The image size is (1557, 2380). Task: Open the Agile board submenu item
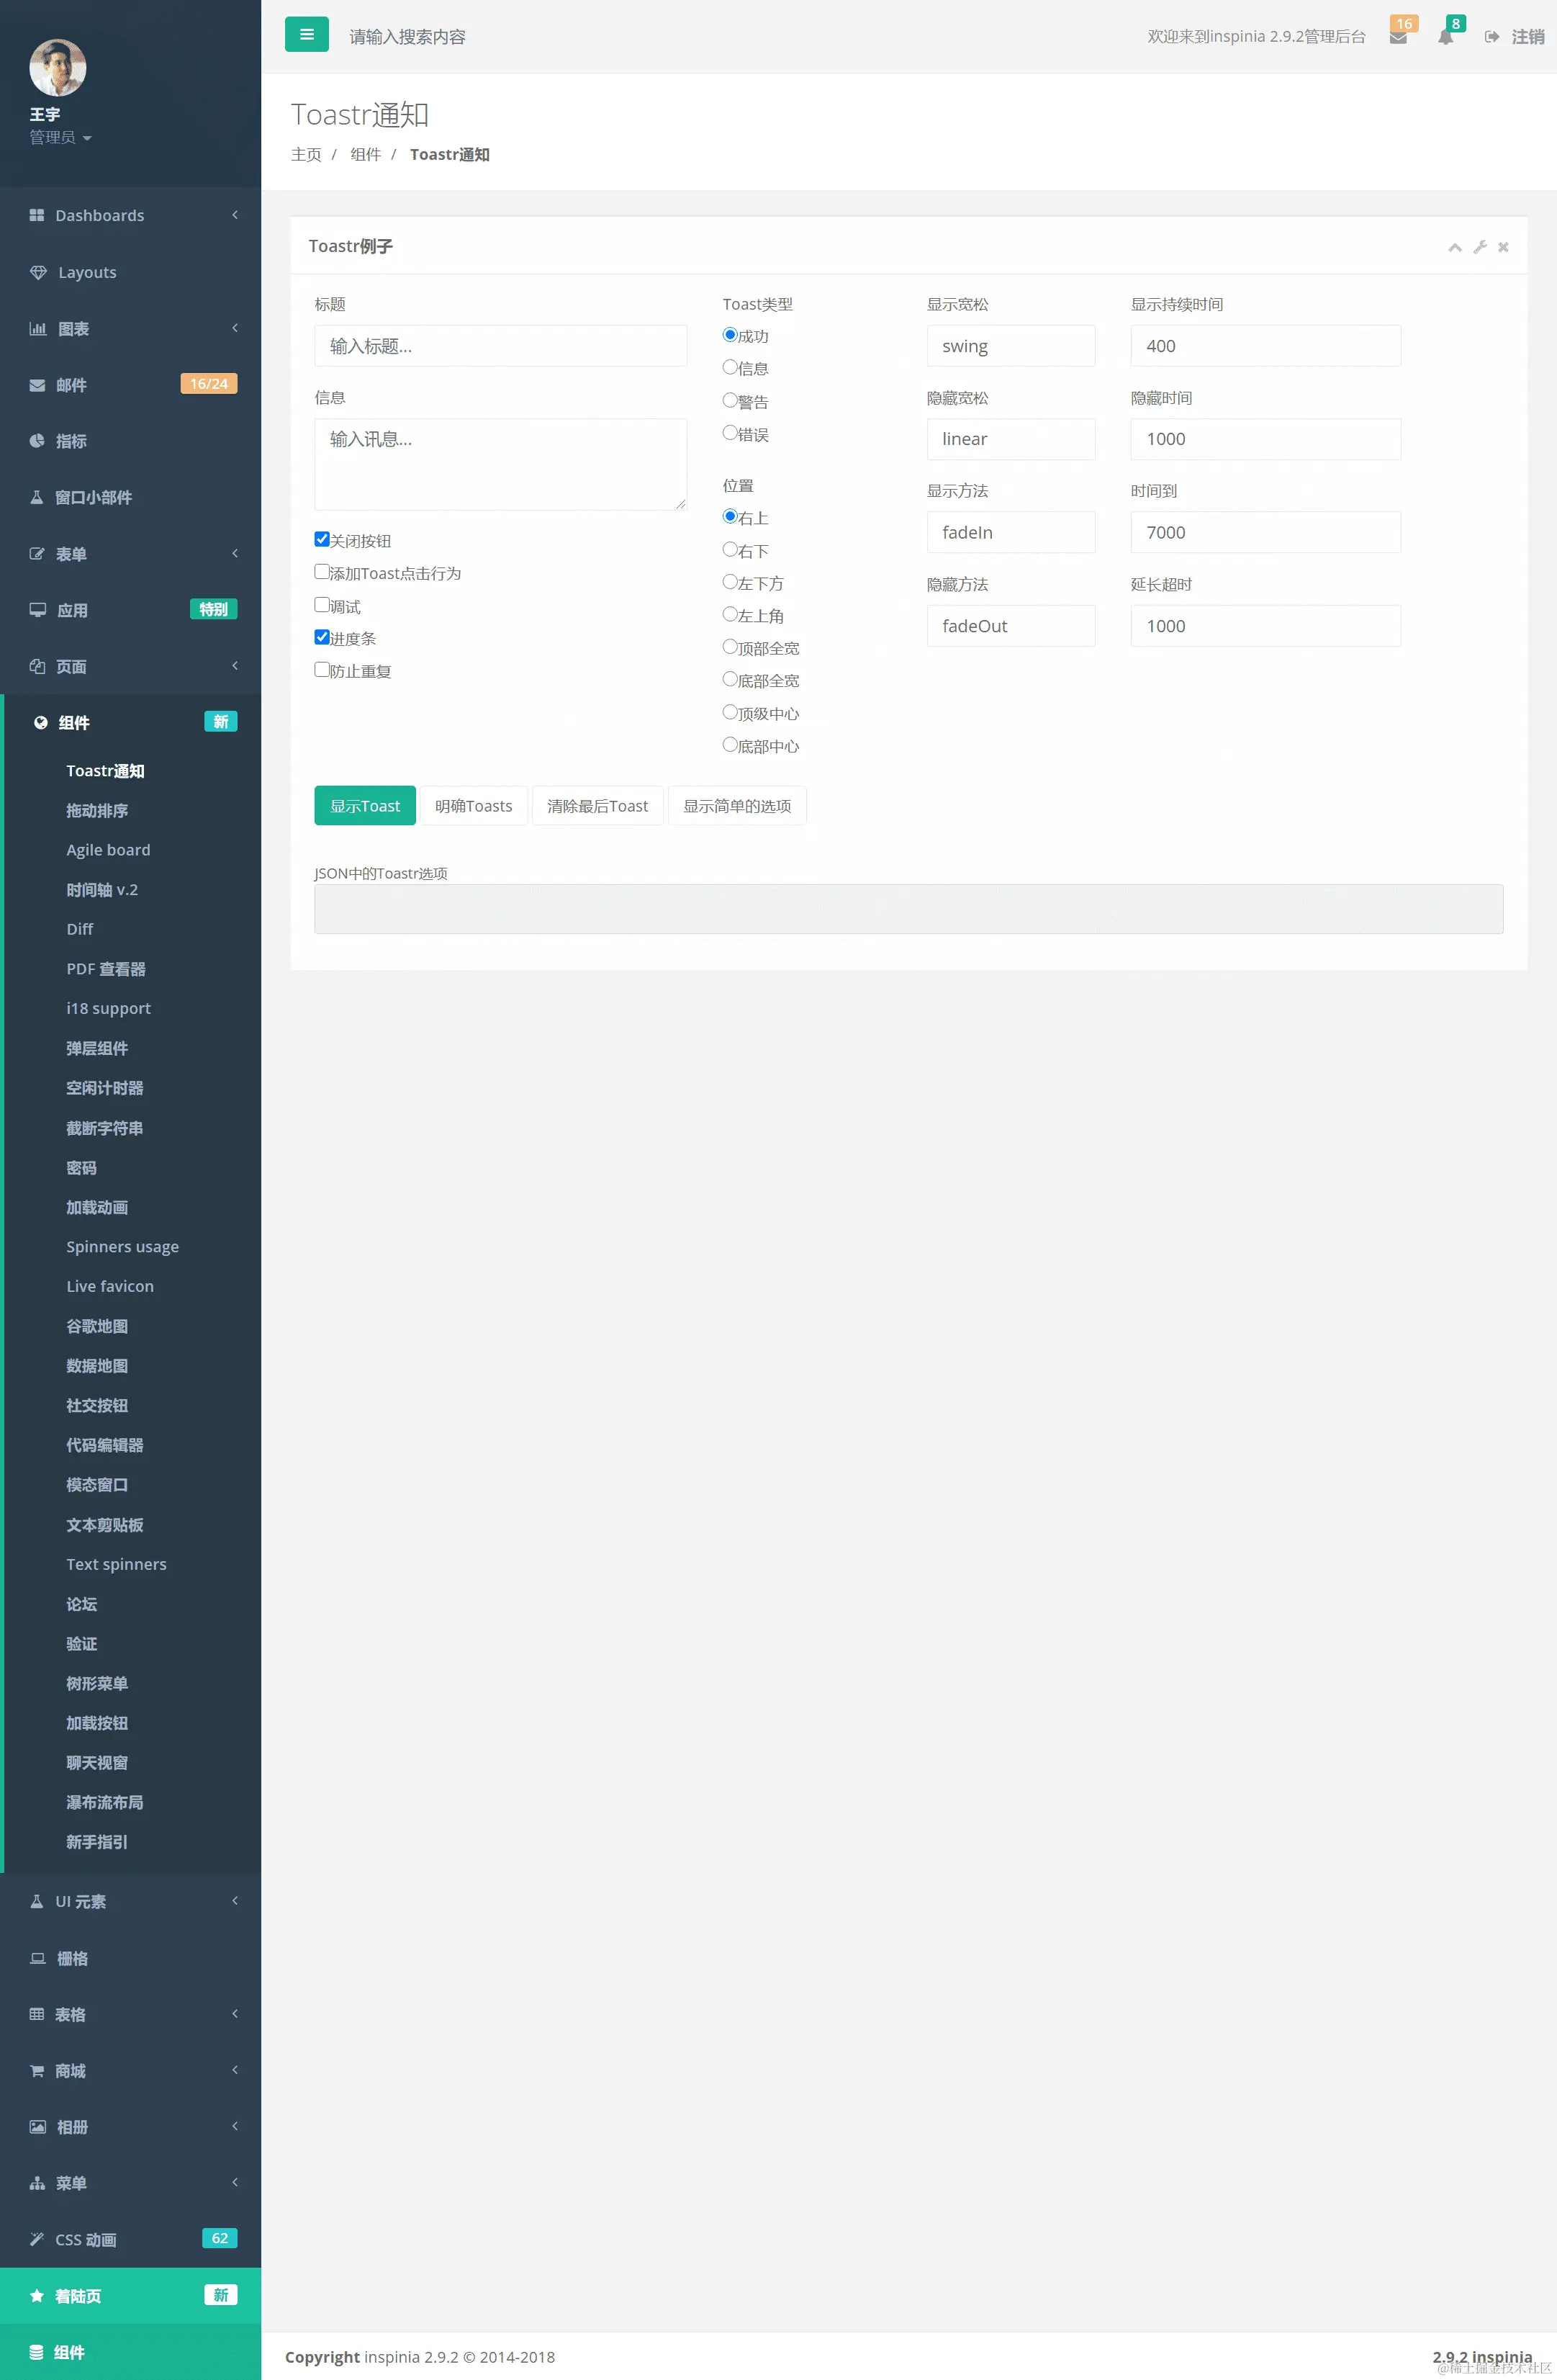pos(108,850)
